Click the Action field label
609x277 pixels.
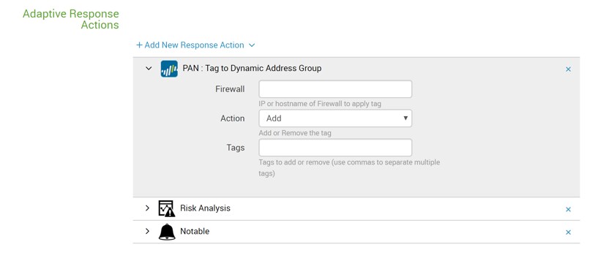pos(233,118)
